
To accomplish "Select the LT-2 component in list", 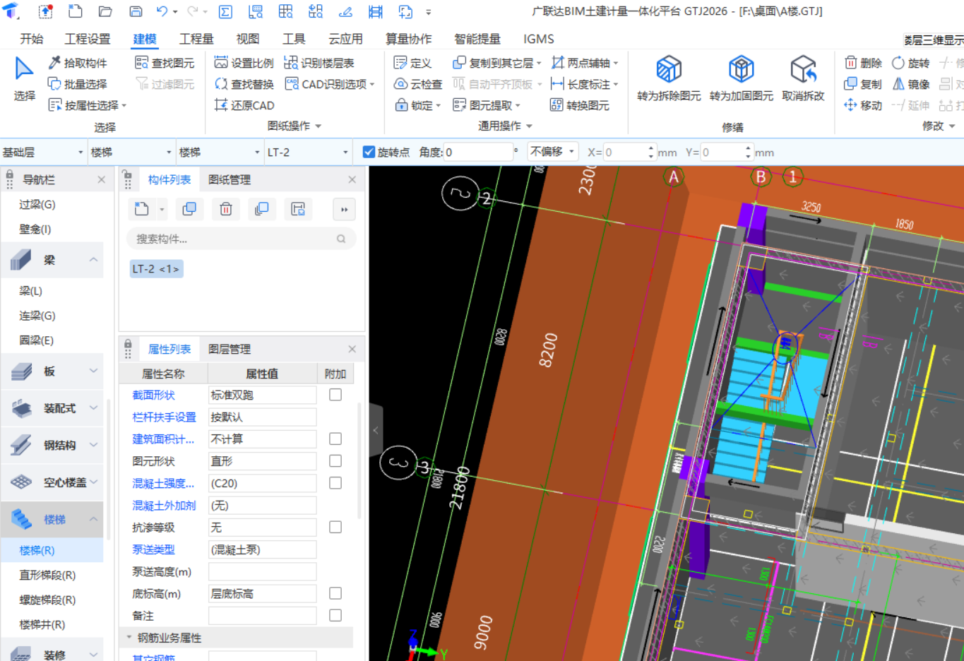I will 156,269.
